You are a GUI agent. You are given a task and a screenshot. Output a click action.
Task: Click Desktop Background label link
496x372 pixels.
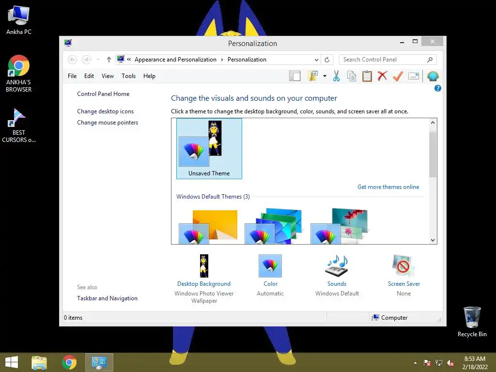[x=204, y=284]
